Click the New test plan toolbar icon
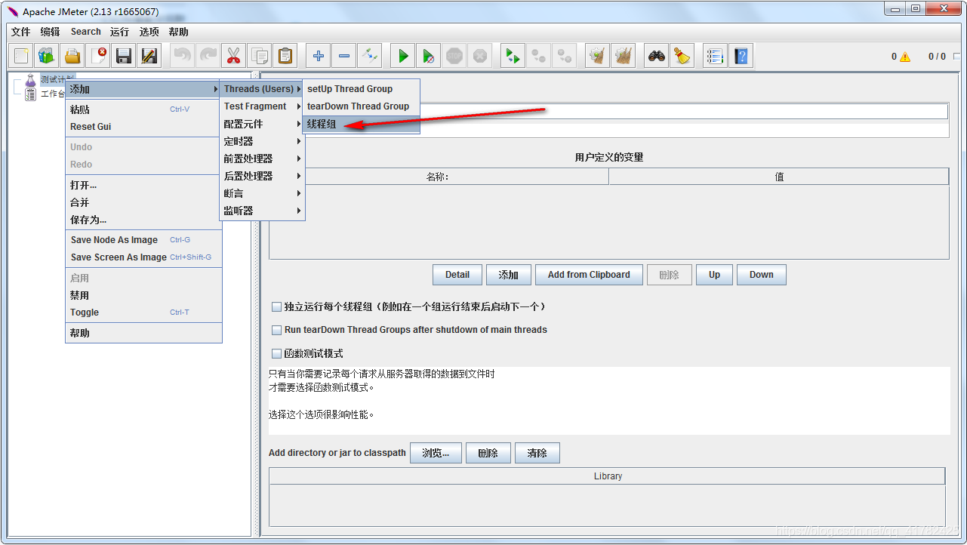967x545 pixels. pyautogui.click(x=21, y=56)
